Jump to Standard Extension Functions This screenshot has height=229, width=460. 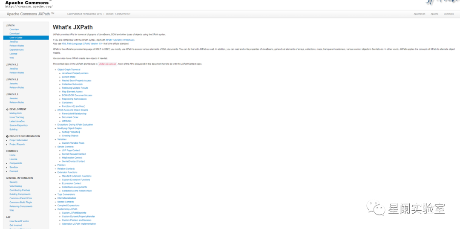[77, 176]
